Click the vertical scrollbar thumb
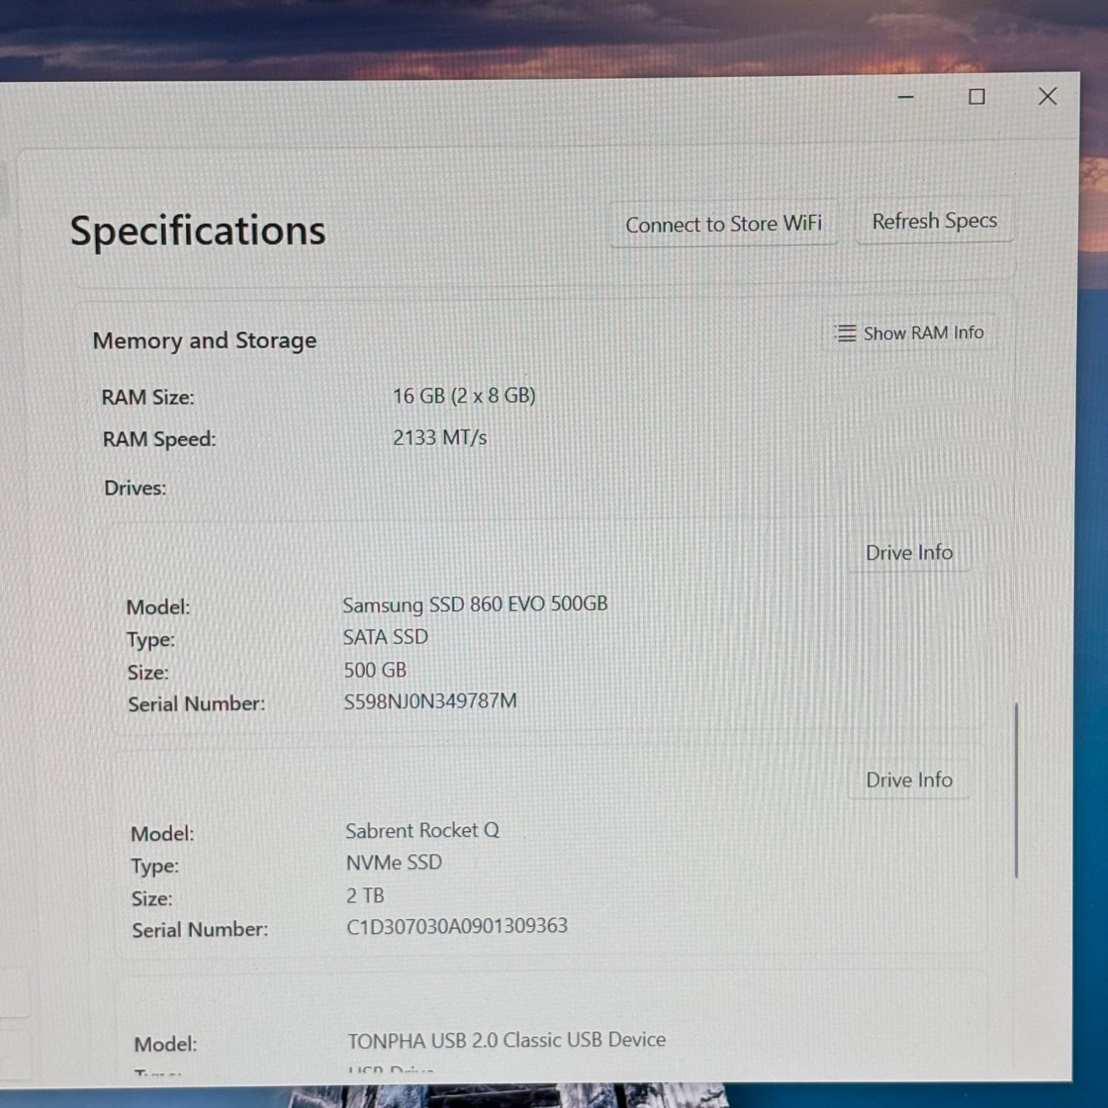Screen dimensions: 1108x1108 pyautogui.click(x=1016, y=790)
